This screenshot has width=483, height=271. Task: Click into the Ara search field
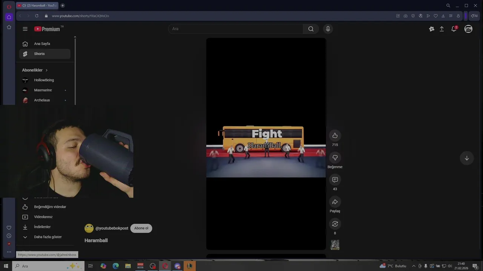pos(235,29)
